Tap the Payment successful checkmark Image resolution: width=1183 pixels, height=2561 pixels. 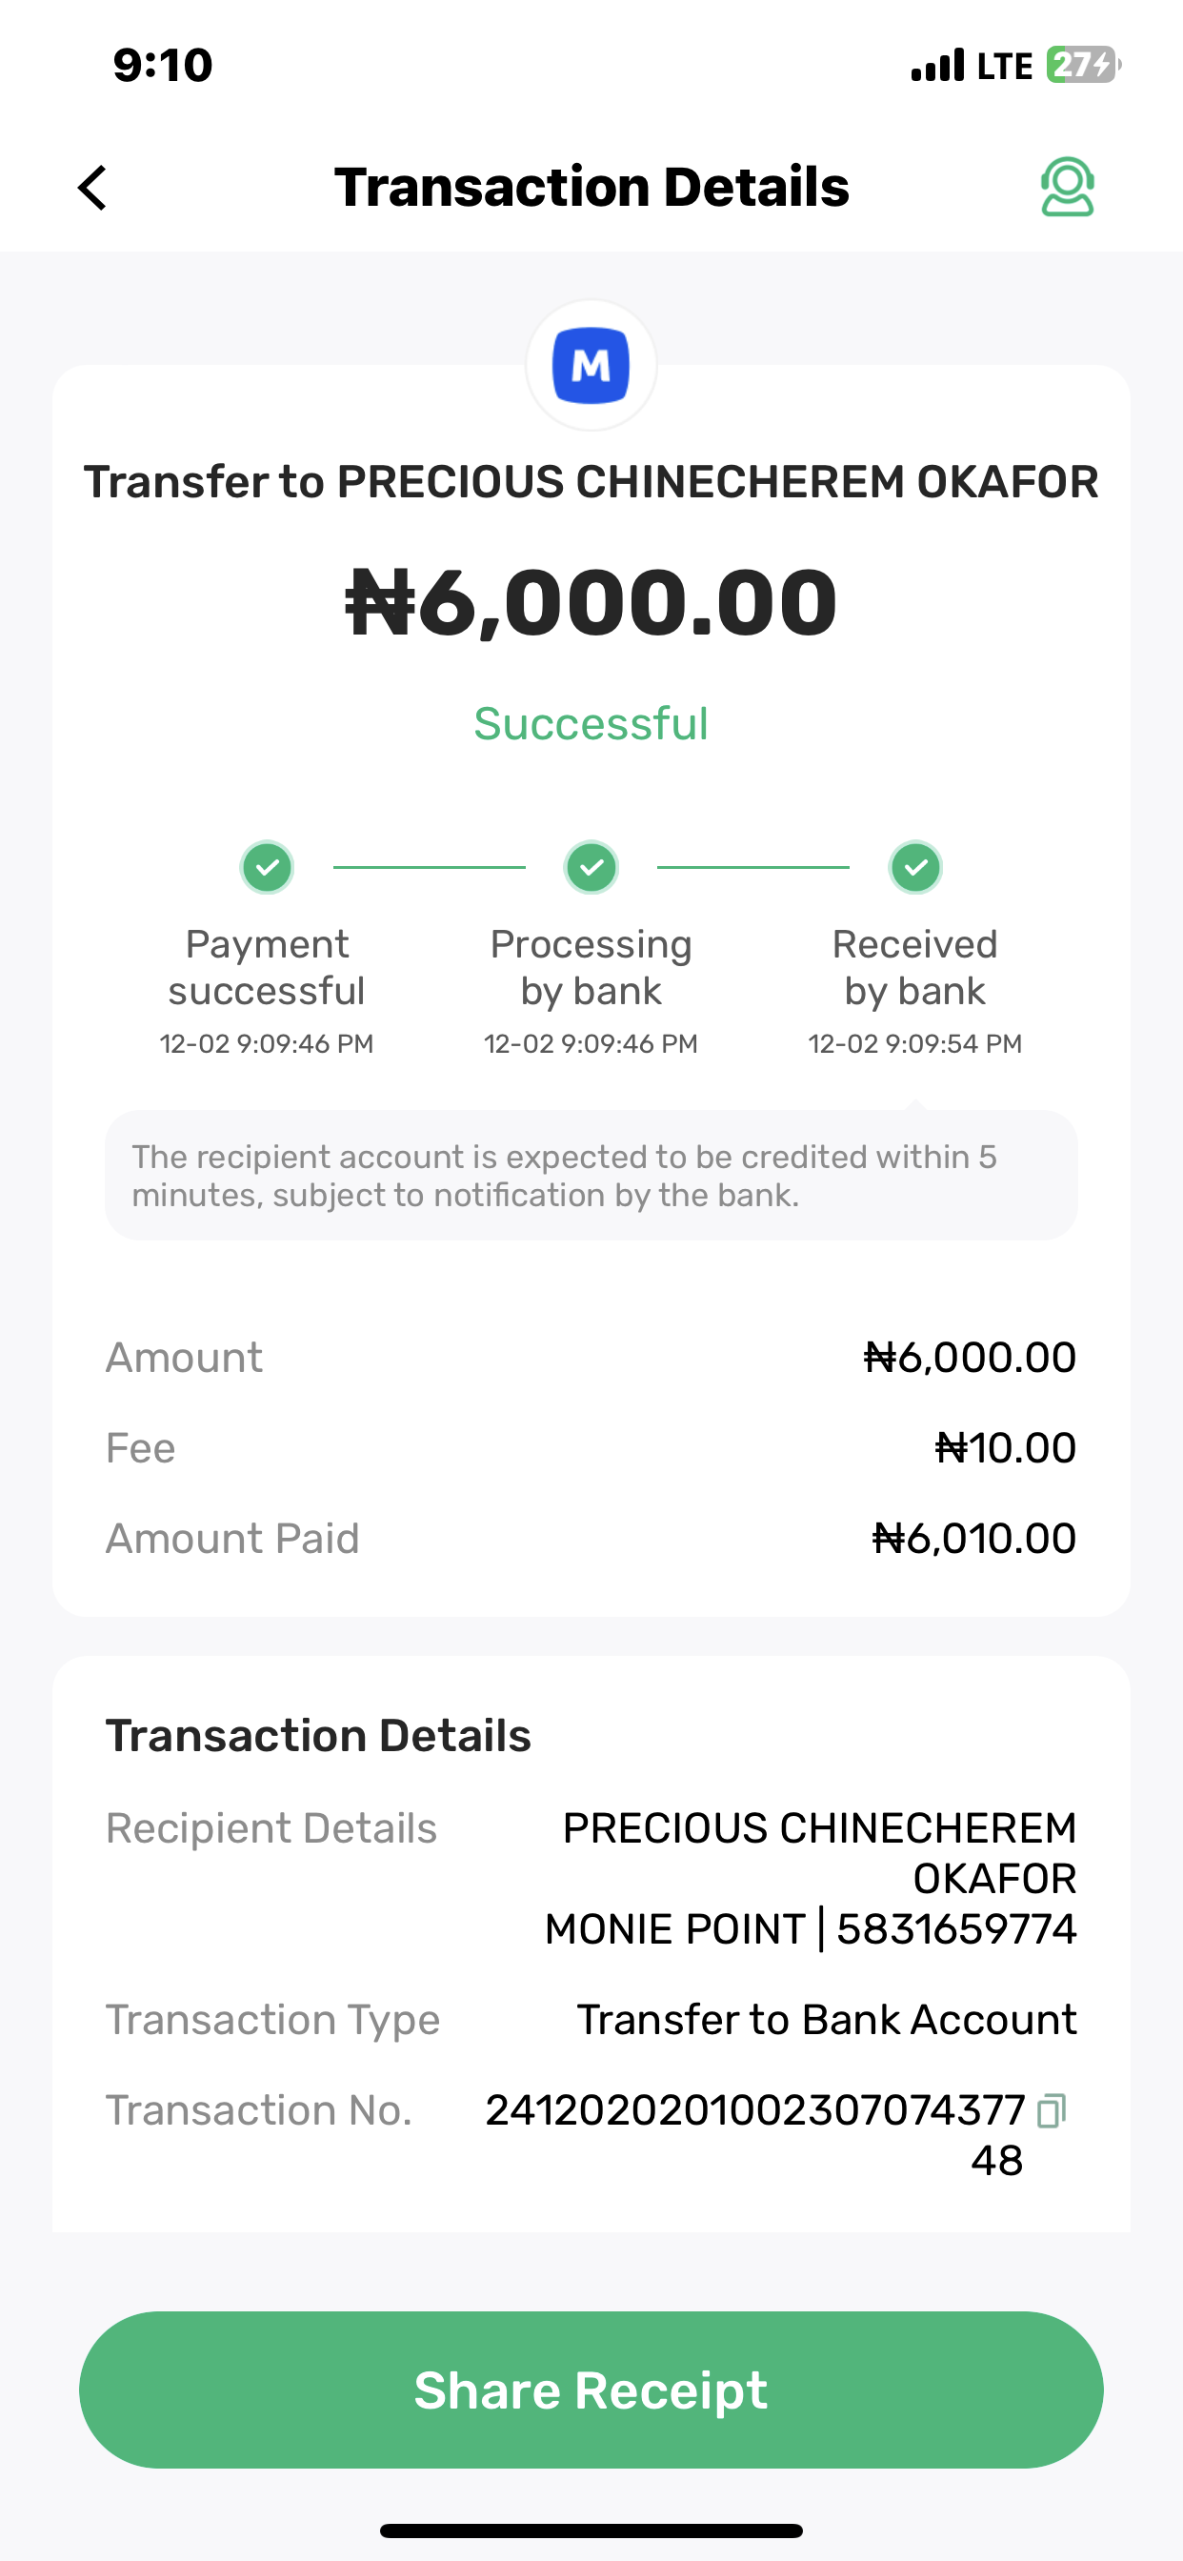(x=267, y=867)
